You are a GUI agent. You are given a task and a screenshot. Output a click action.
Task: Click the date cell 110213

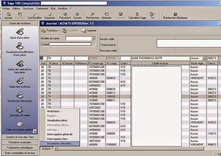[x=212, y=134]
